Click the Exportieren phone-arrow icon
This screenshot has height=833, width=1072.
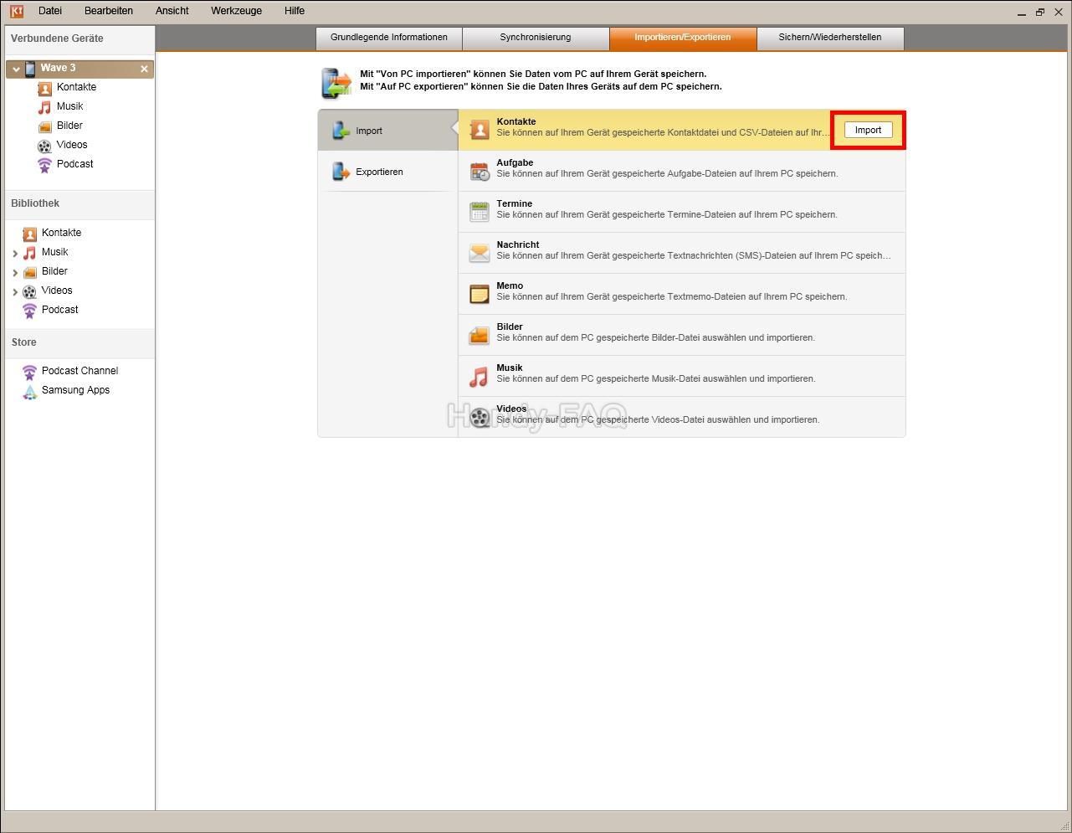tap(341, 172)
